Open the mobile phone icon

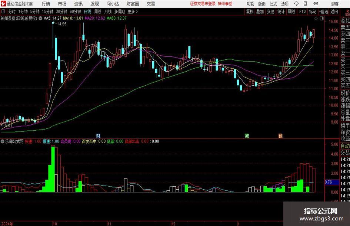pyautogui.click(x=305, y=4)
